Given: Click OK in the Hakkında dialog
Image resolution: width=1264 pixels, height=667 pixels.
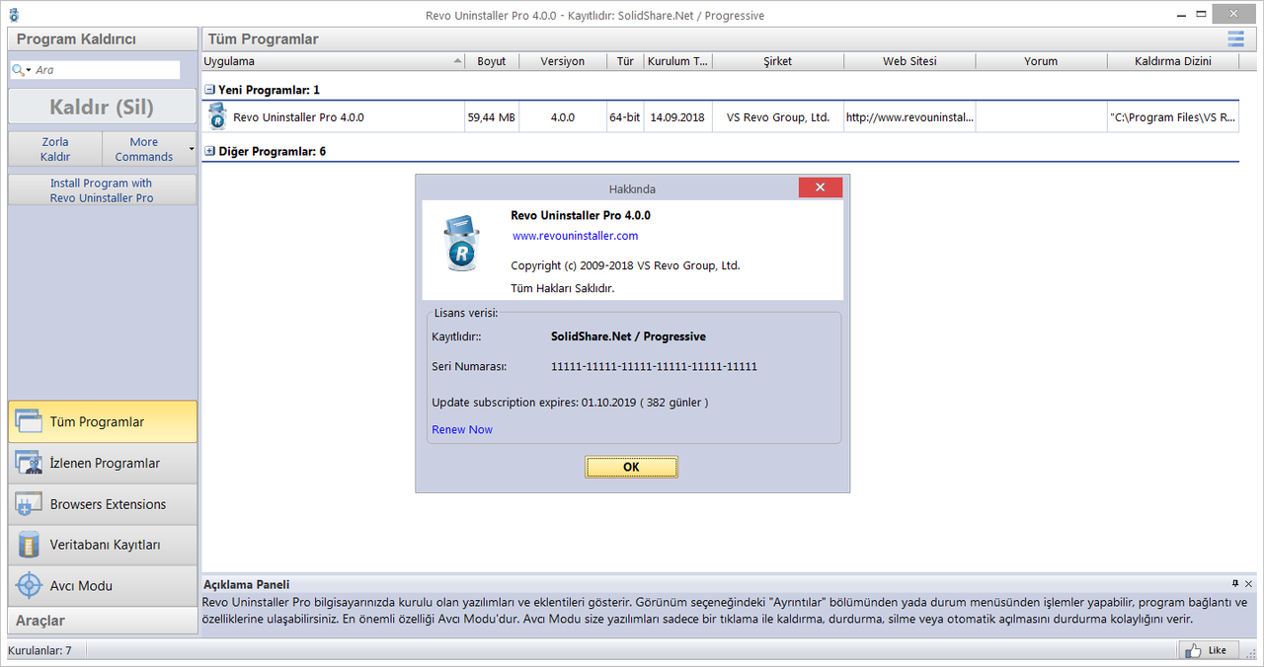Looking at the screenshot, I should coord(631,467).
